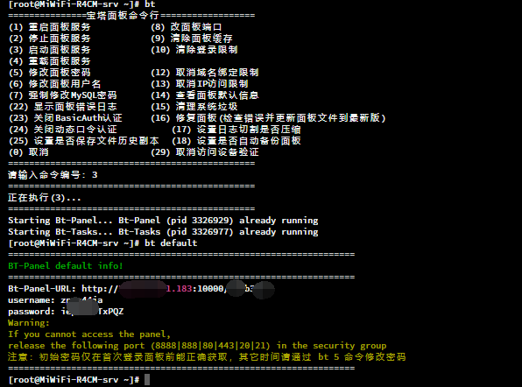Click the text '(9) 清除面板缓存'
The image size is (522, 387).
click(192, 39)
